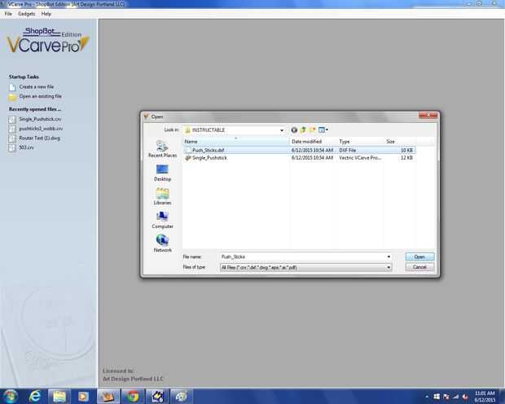505x404 pixels.
Task: Go up one folder level
Action: coord(303,130)
